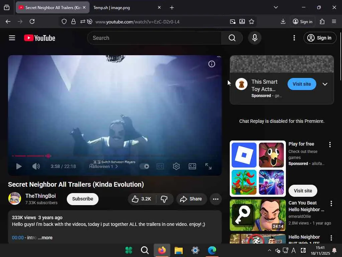Focus the YouTube Search field

click(154, 38)
